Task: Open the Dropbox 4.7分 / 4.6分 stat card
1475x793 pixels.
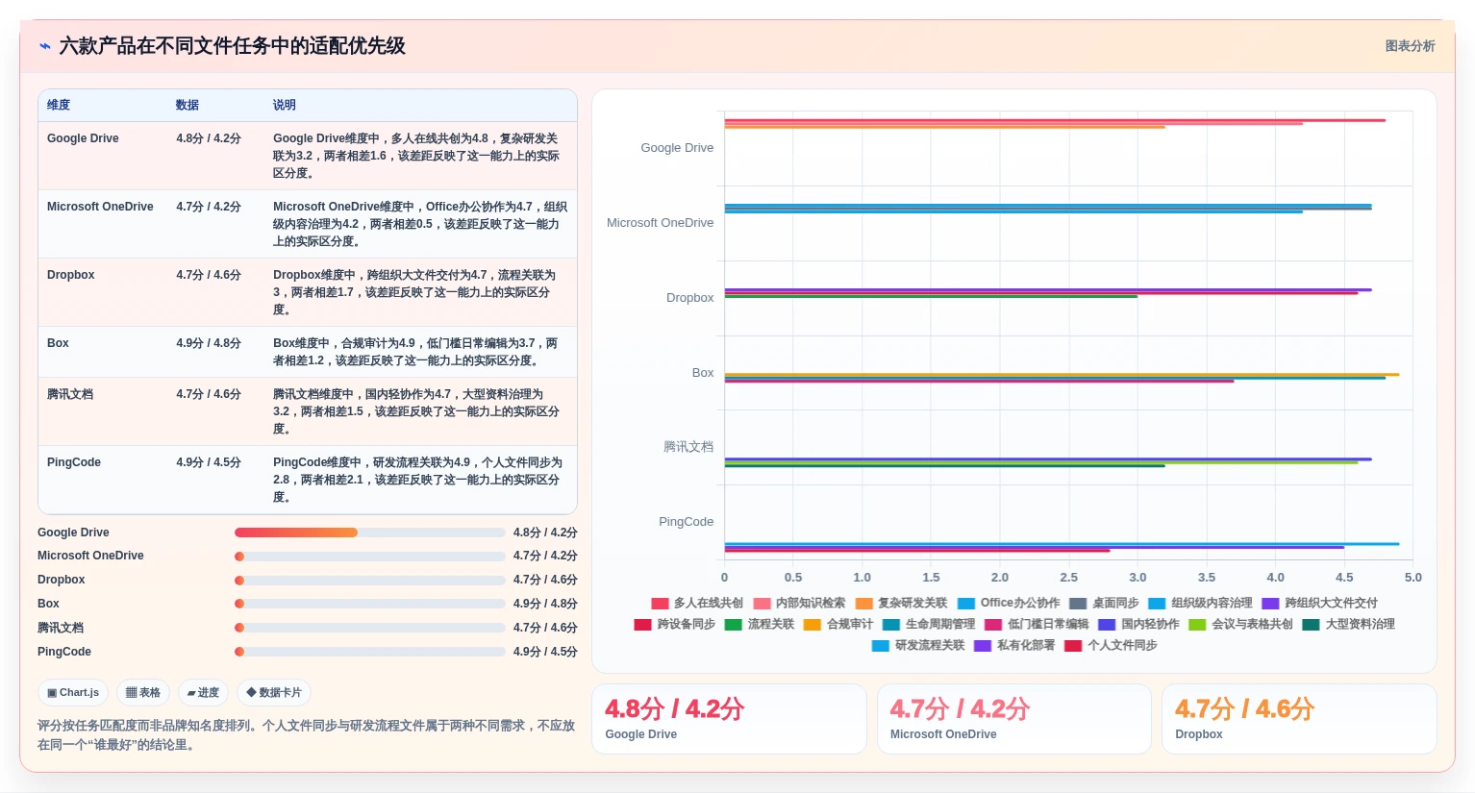Action: pyautogui.click(x=1298, y=719)
